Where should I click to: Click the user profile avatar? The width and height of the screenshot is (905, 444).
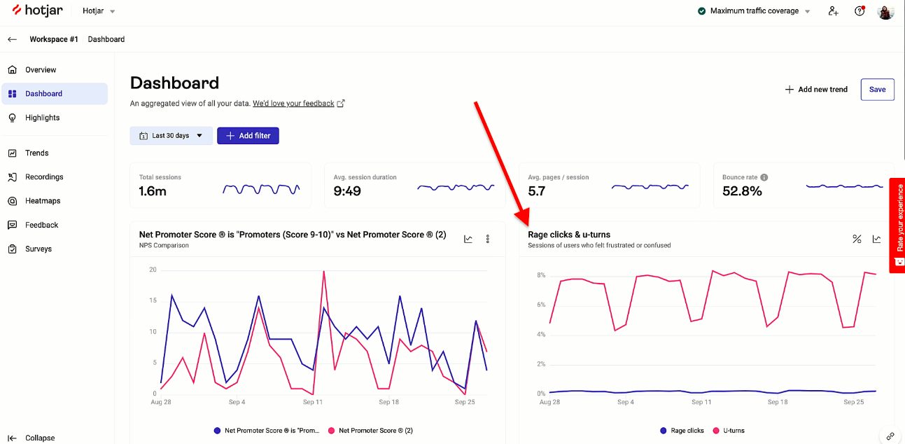tap(885, 12)
